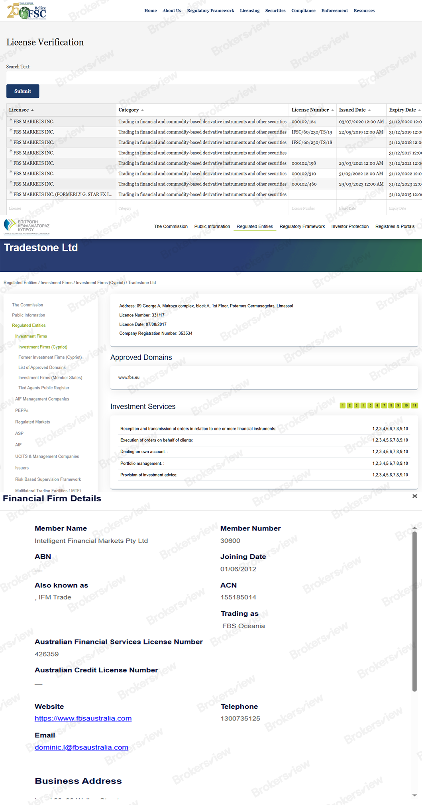Click the green badge numbered 11

pyautogui.click(x=414, y=406)
